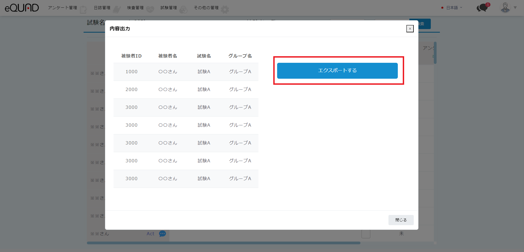Screen dimensions: 524x252
Task: Expand the user account dropdown arrow
Action: pyautogui.click(x=515, y=8)
